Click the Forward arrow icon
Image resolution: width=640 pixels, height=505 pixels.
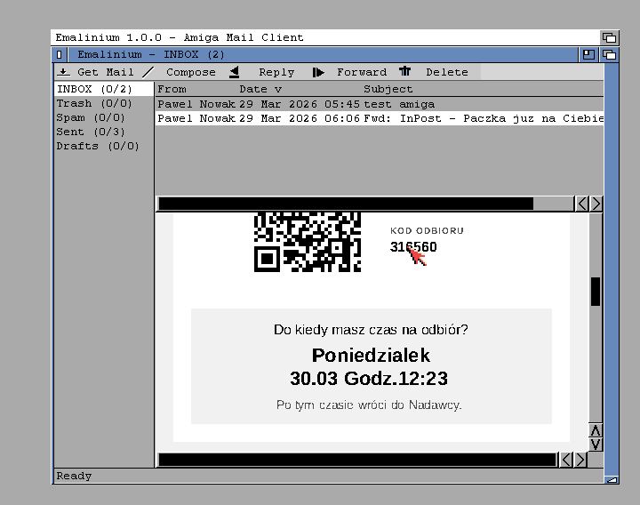pyautogui.click(x=318, y=72)
